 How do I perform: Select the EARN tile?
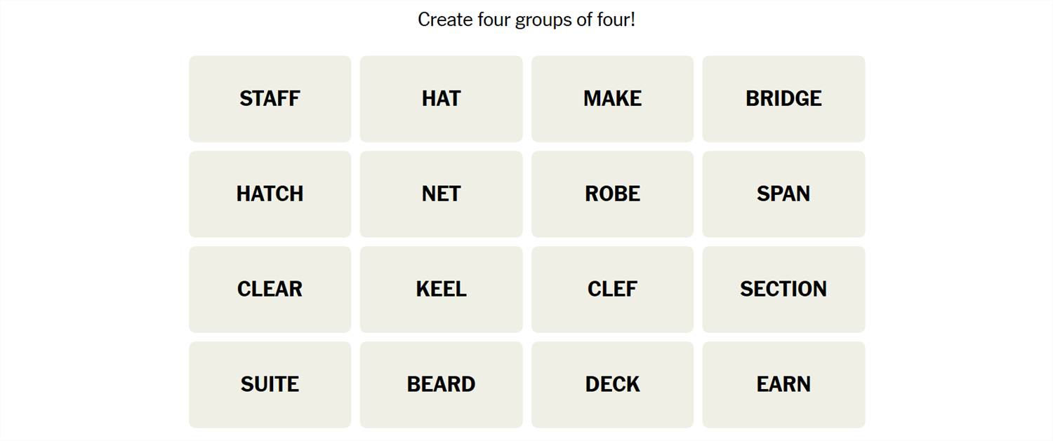click(783, 385)
